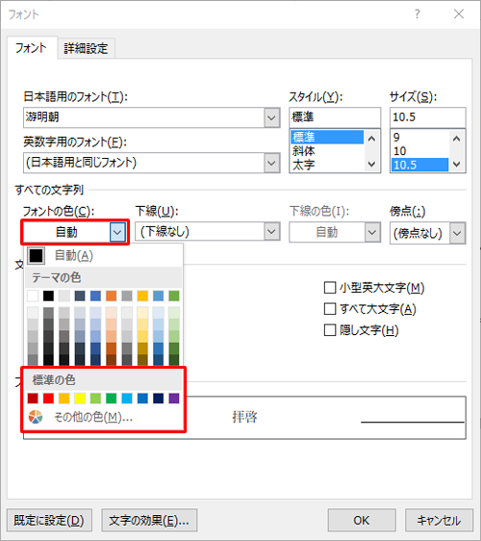Pick bright red standard color swatch
Viewport: 481px width, 541px height.
(49, 399)
